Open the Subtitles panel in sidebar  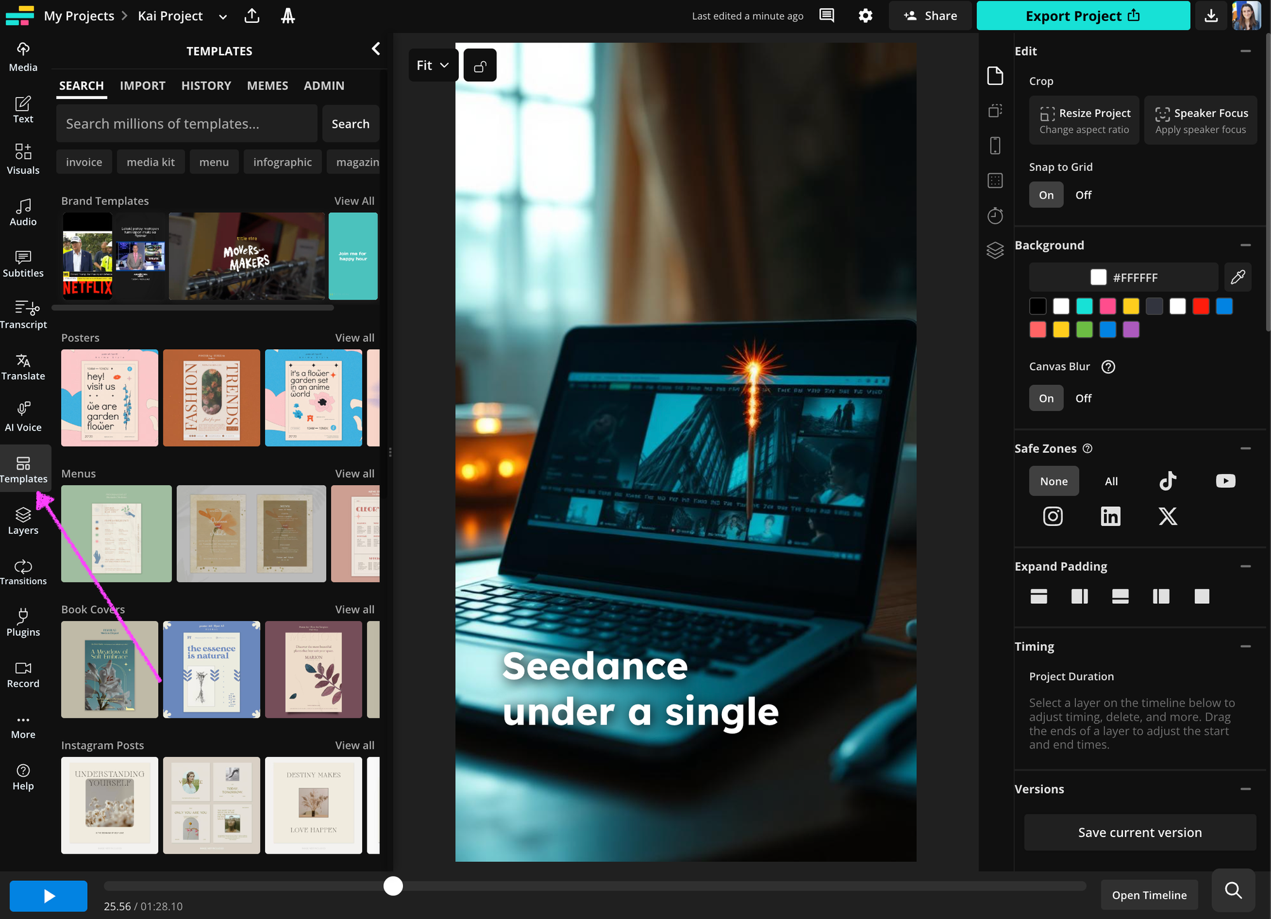pos(23,264)
